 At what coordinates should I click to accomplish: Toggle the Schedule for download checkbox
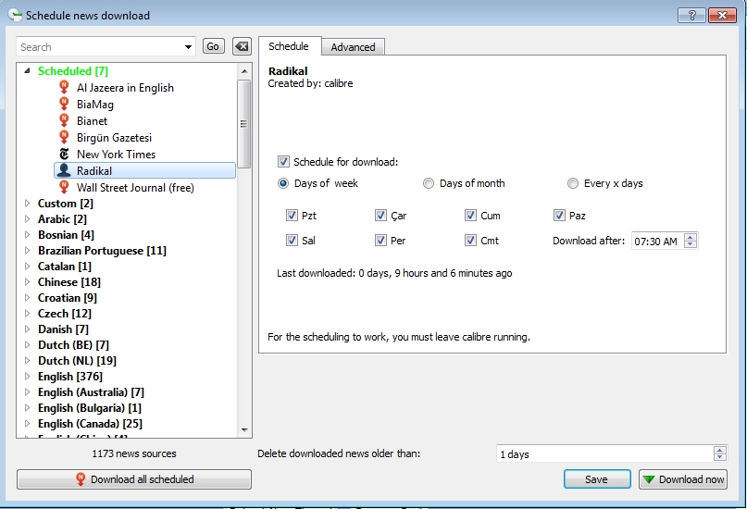tap(283, 161)
